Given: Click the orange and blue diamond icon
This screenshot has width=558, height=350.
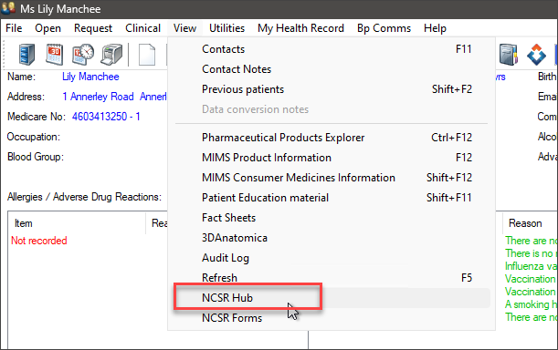Looking at the screenshot, I should pos(536,55).
